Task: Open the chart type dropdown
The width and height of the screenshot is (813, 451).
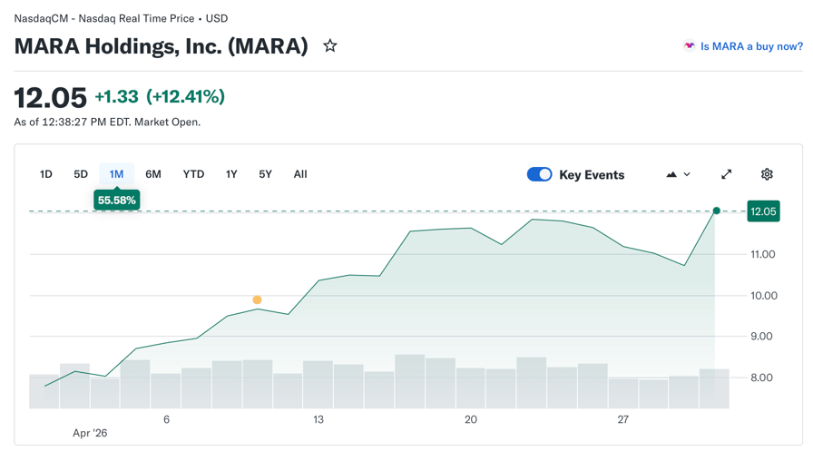Action: [678, 174]
